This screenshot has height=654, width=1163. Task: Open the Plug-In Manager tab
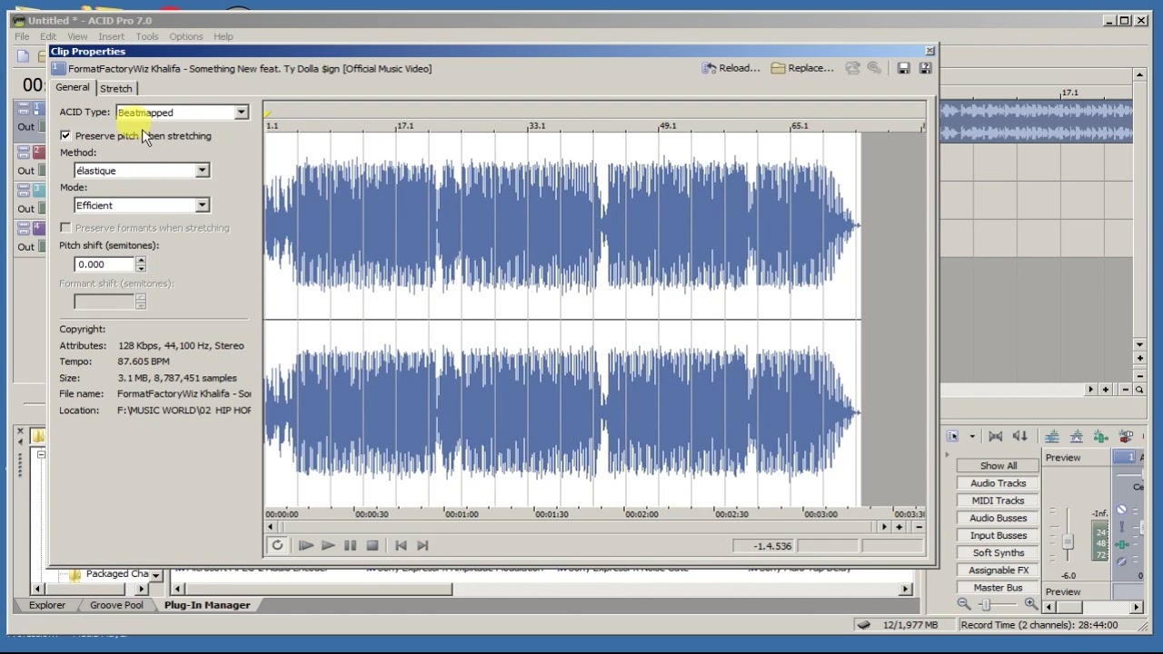point(207,605)
